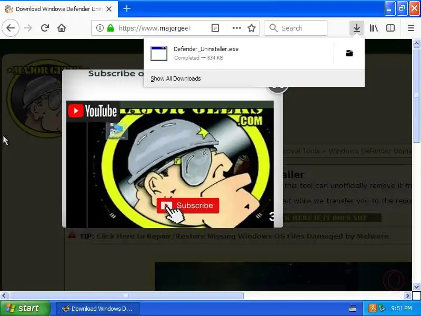421x316 pixels.
Task: Minimize the Firefox window
Action: [389, 8]
